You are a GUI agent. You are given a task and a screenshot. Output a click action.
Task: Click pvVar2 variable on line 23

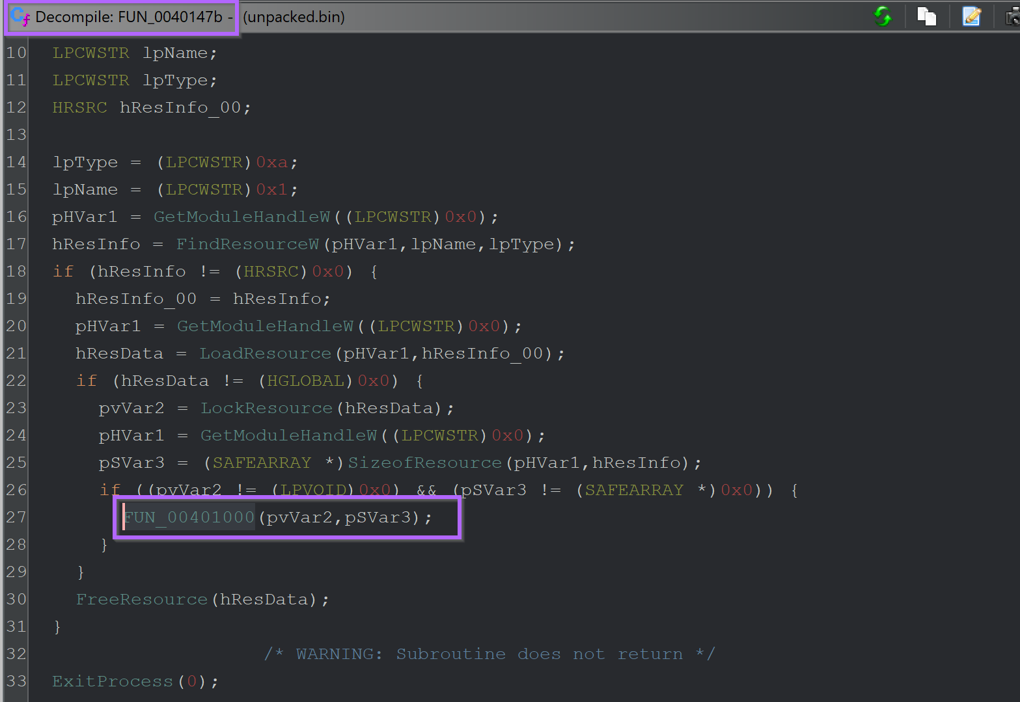pyautogui.click(x=131, y=408)
